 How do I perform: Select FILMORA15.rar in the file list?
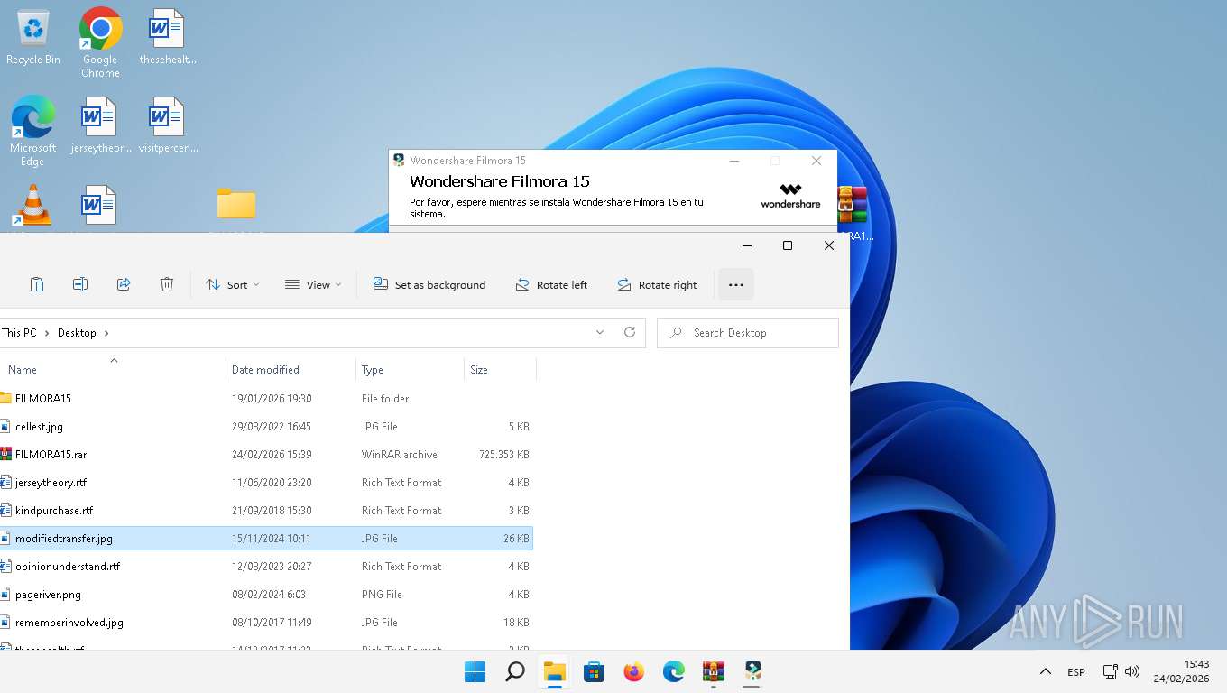point(266,454)
